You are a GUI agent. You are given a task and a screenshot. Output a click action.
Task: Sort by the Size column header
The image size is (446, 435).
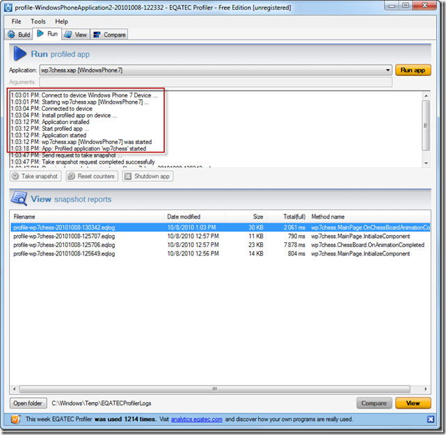[246, 216]
